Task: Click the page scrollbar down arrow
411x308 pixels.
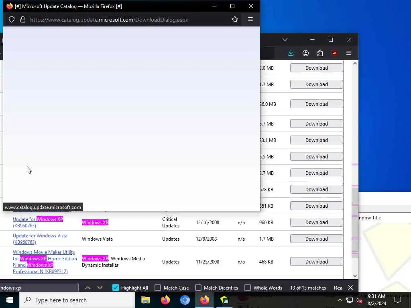Action: (355, 276)
